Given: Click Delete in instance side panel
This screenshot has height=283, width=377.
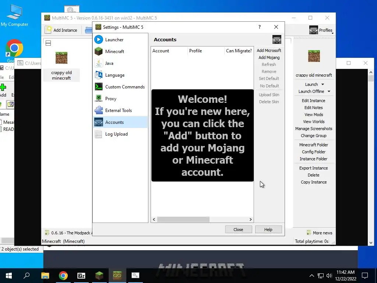Looking at the screenshot, I should coord(314,175).
